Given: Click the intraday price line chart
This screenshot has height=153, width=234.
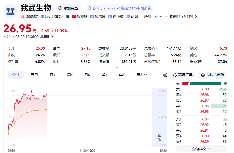Looking at the screenshot, I should [27, 118].
